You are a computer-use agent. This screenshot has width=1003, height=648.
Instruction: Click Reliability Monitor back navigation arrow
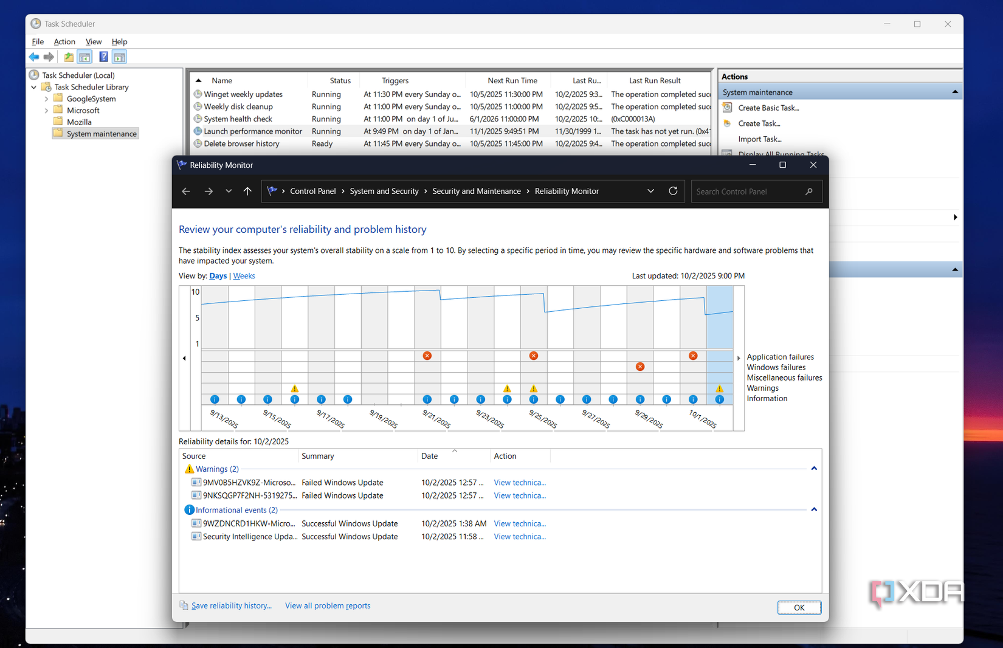[x=186, y=191]
